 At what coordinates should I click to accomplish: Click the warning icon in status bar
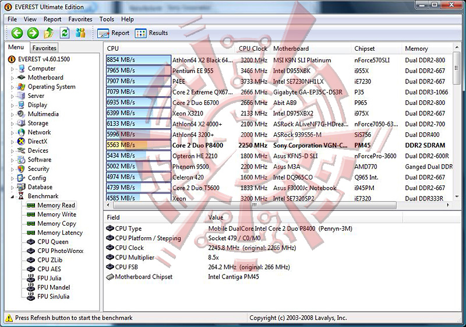(9, 318)
